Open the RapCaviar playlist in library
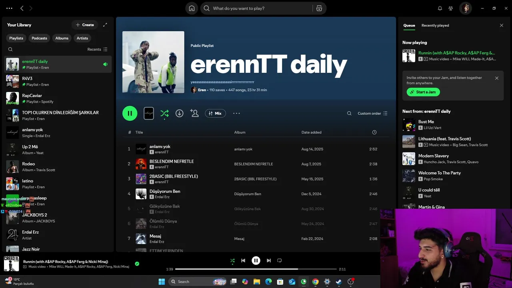This screenshot has width=512, height=288. (x=58, y=98)
